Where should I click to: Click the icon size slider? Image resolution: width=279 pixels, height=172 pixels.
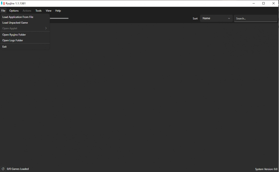[x=59, y=18]
